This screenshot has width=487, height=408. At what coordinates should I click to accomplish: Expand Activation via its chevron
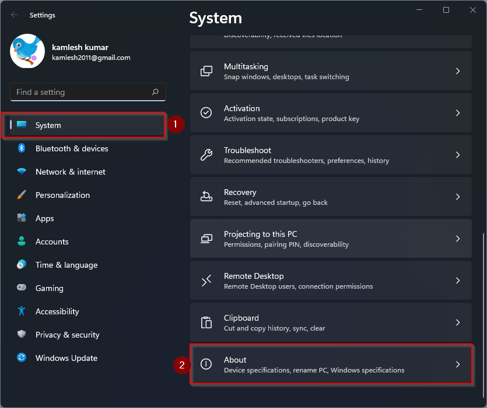point(457,113)
